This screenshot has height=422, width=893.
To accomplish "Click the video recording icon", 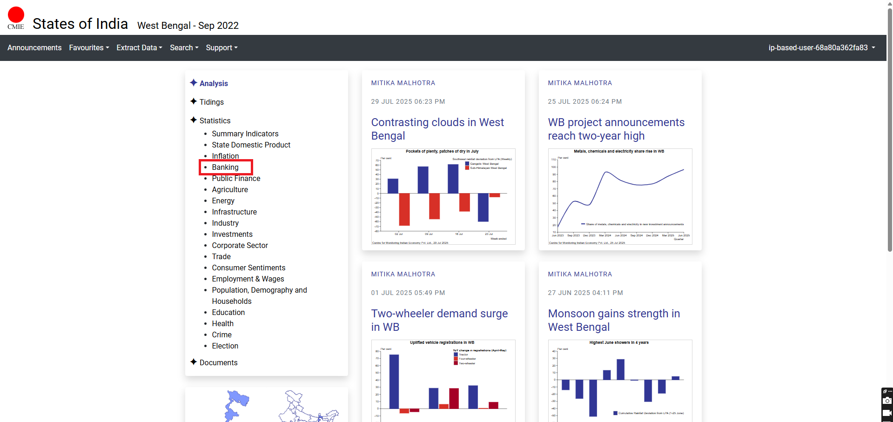I will coord(887,413).
